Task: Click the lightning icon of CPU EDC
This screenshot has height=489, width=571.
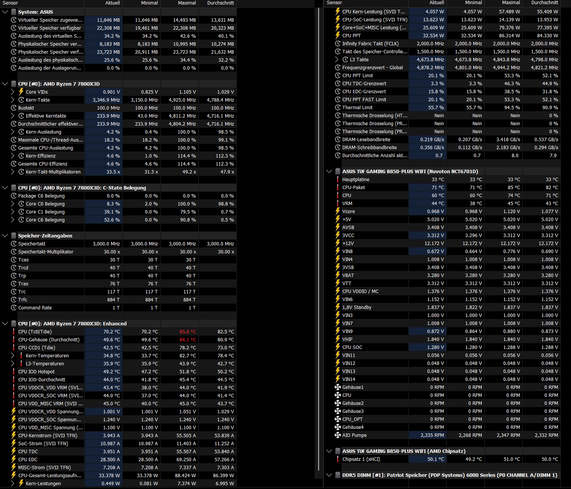Action: 14,459
